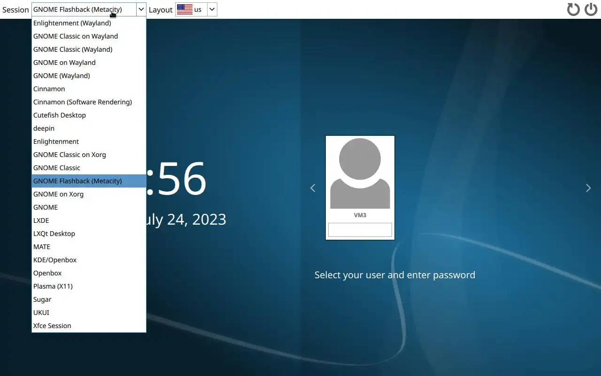Click the shutdown power icon
601x376 pixels.
591,9
